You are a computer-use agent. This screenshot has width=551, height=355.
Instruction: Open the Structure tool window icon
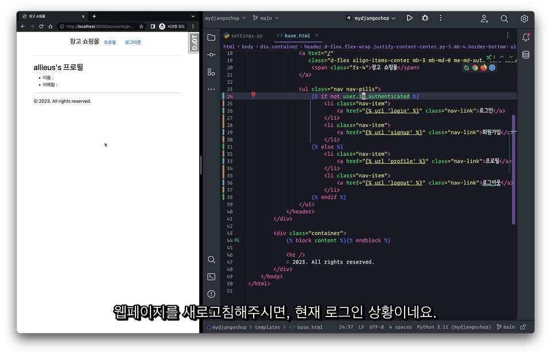coord(211,72)
